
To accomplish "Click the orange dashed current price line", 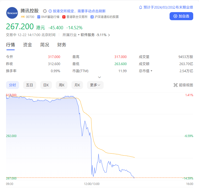I will point(100,177).
